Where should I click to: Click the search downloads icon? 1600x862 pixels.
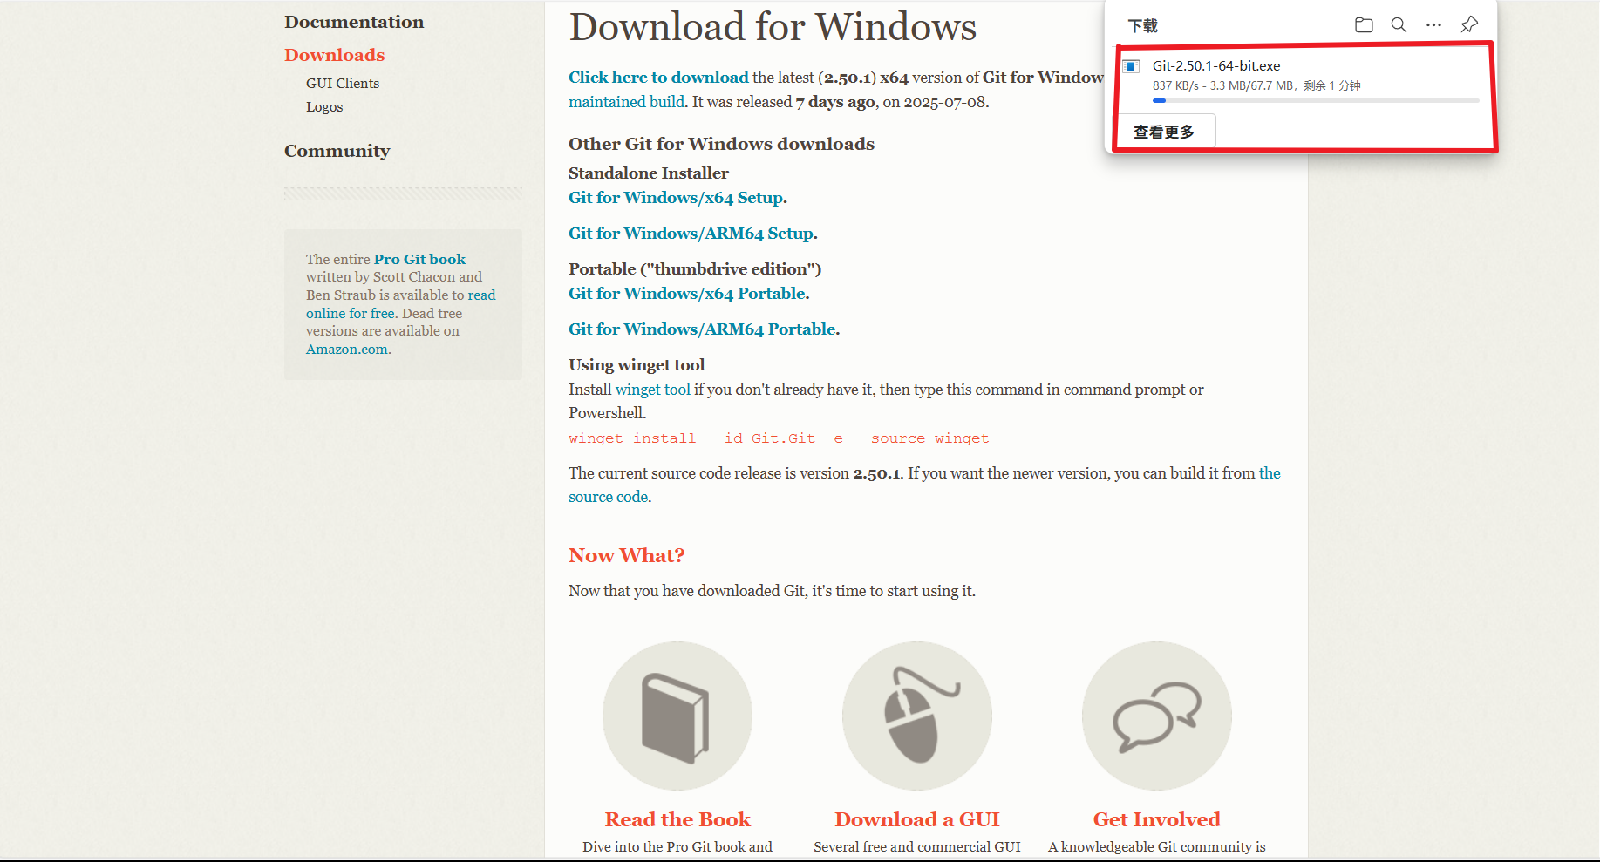(x=1399, y=24)
